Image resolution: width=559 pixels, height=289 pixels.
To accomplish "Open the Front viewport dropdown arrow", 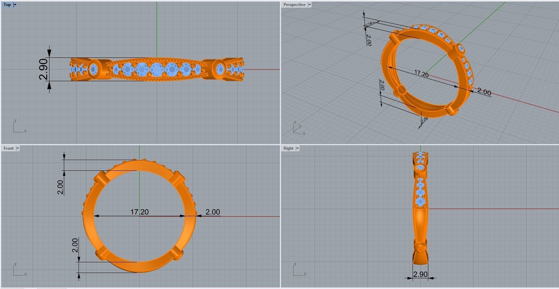I will tap(18, 148).
